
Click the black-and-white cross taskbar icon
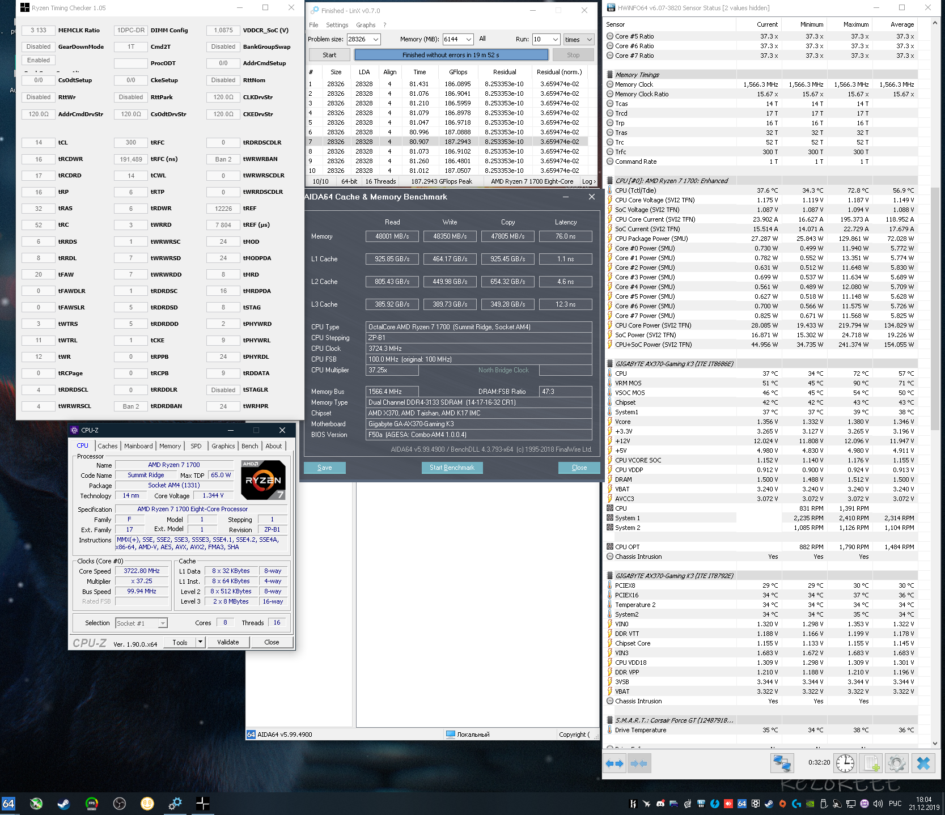click(203, 803)
